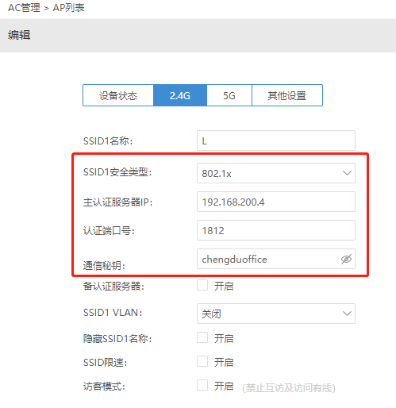396x408 pixels.
Task: Enable the SSID speed limit checkbox
Action: click(202, 361)
